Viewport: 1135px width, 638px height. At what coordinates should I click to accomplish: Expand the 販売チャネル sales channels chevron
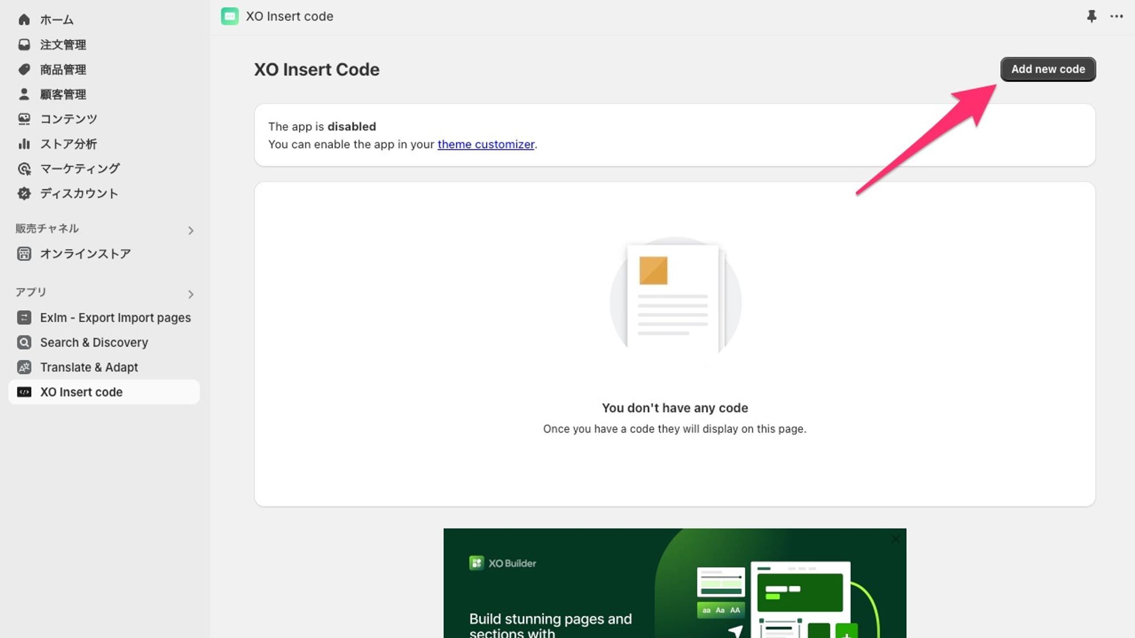[x=191, y=230]
